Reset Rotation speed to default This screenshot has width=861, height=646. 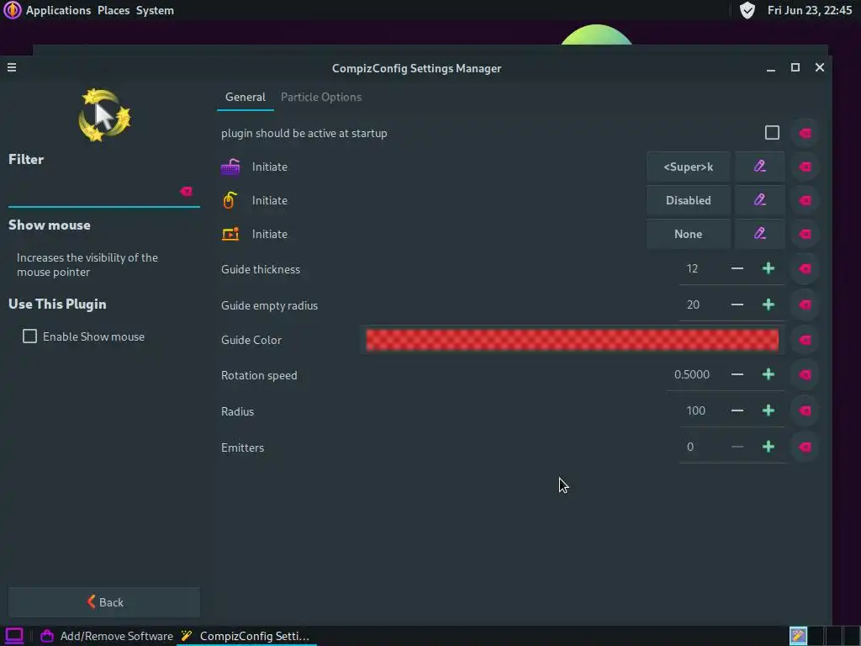805,374
